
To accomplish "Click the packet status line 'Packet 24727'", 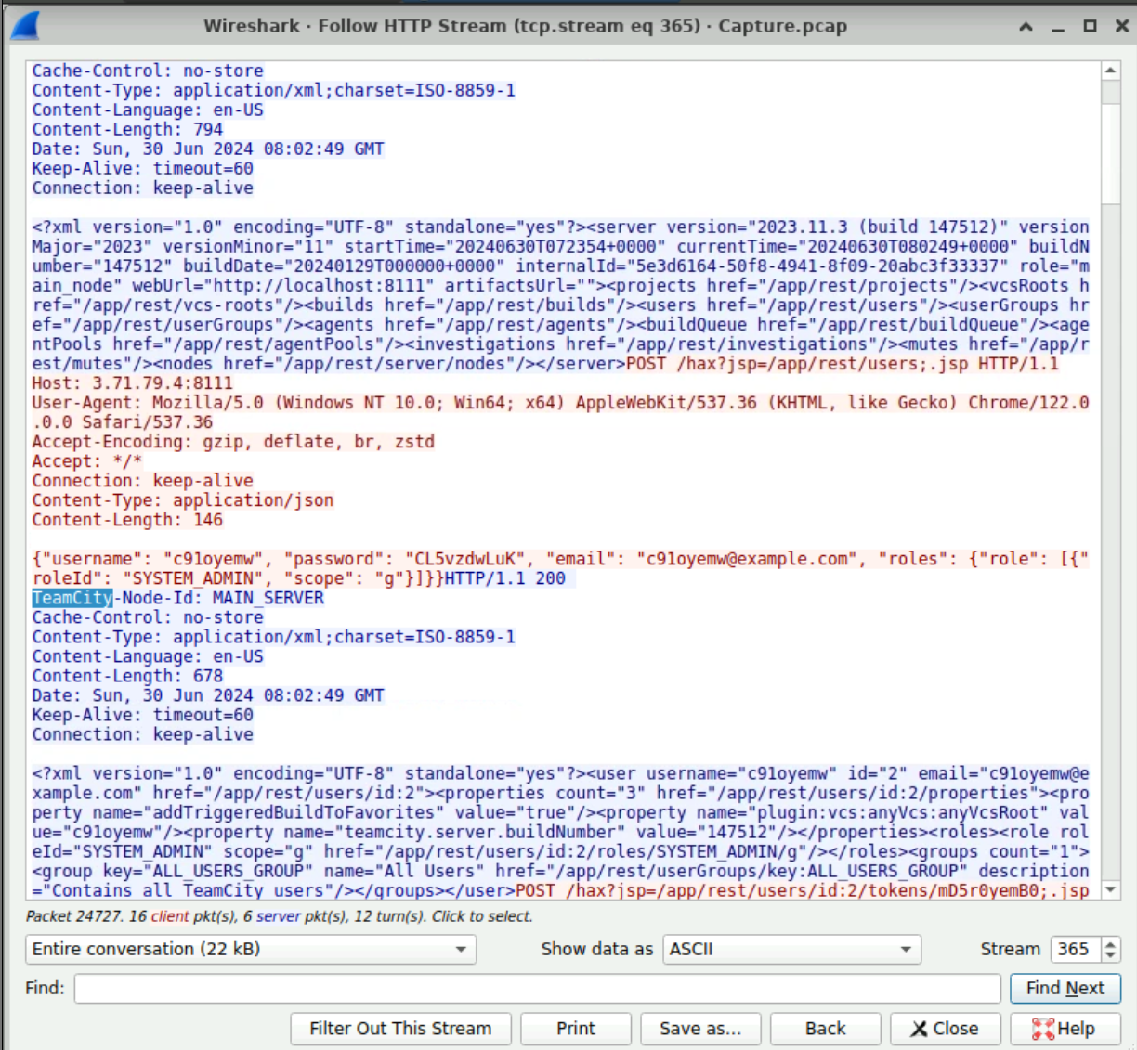I will pos(279,916).
